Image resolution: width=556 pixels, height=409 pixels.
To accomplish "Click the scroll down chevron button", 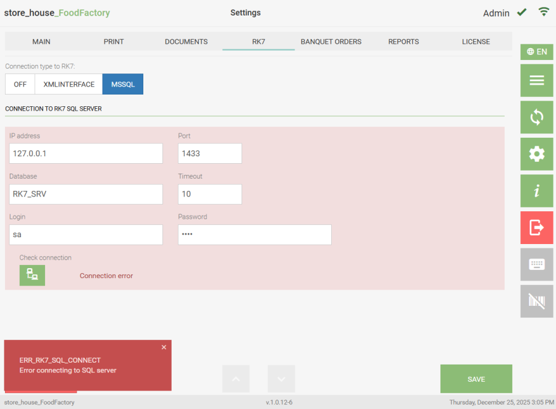I will 281,379.
